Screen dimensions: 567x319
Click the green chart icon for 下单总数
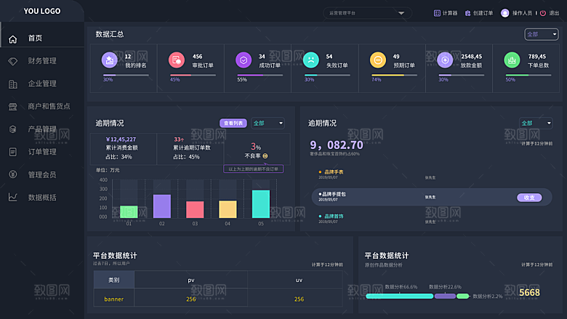512,60
